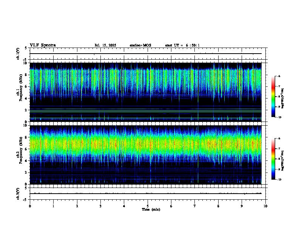The width and height of the screenshot is (299, 231).
Task: Click the ch.3(V) waveform axis label
Action: (18, 194)
